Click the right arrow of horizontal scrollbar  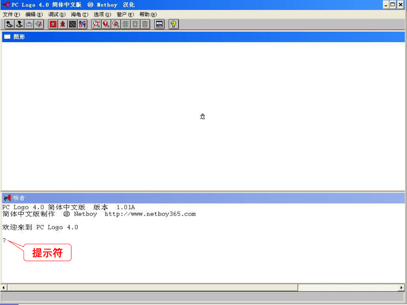click(x=401, y=288)
